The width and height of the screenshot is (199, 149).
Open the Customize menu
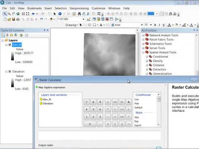[x=99, y=8]
